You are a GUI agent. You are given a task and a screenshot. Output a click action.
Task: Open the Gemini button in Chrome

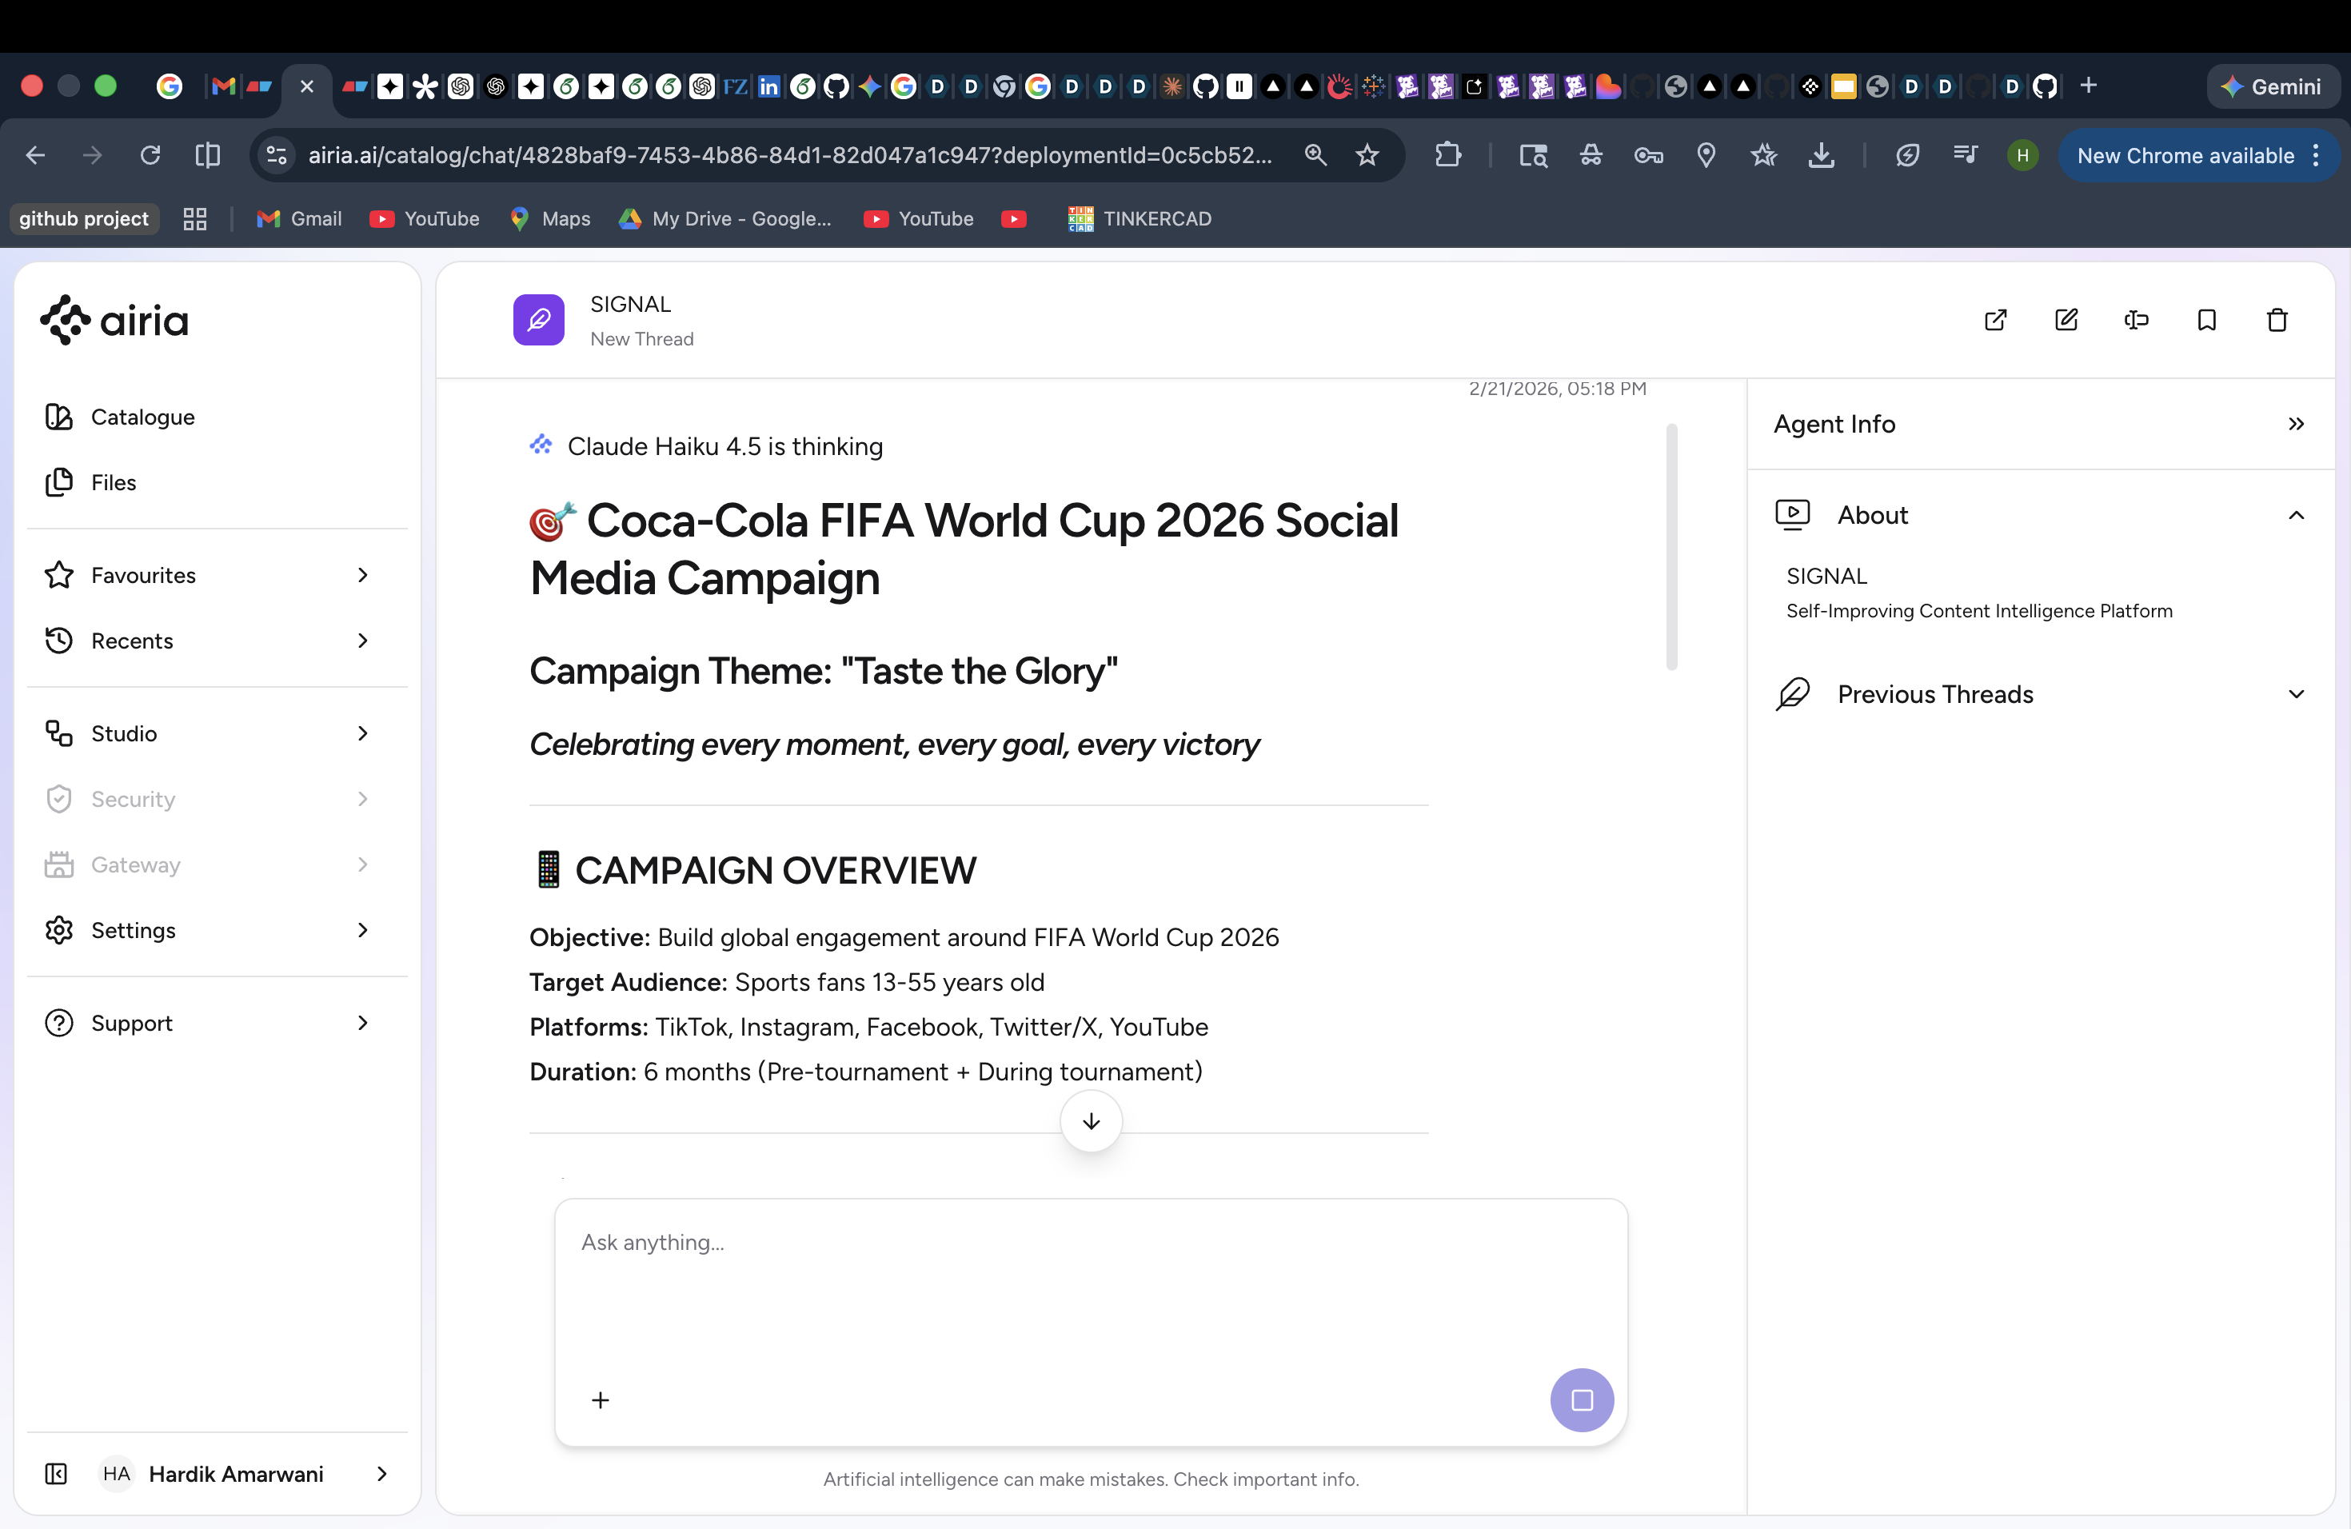[2271, 86]
